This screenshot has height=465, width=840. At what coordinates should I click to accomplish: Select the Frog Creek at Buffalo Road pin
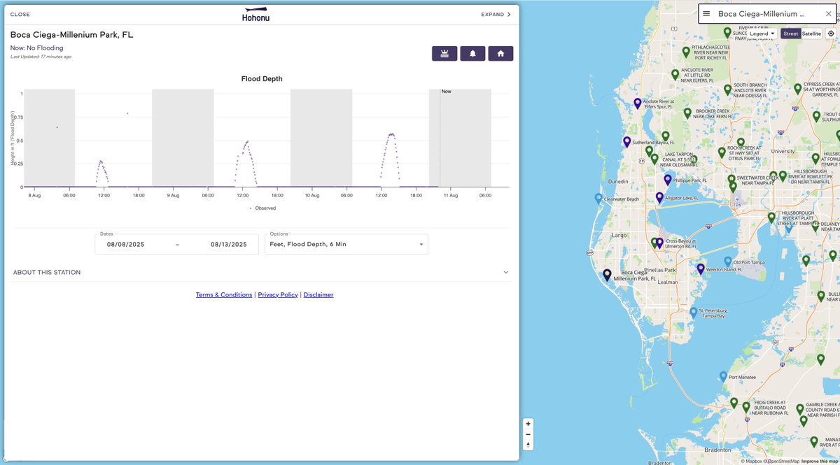pyautogui.click(x=747, y=408)
